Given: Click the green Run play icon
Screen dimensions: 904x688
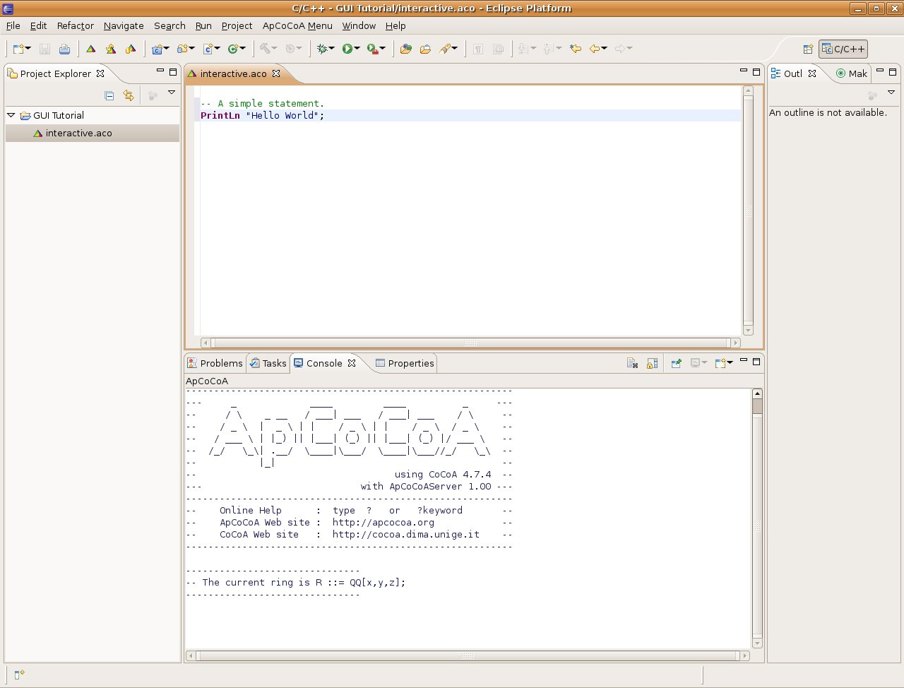Looking at the screenshot, I should (347, 49).
